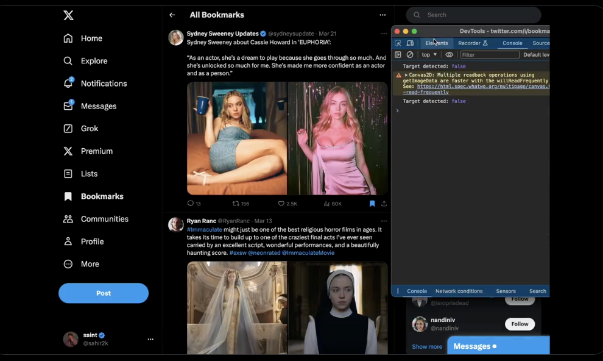The width and height of the screenshot is (603, 361).
Task: Expand the Canvas2D warning message
Action: point(406,75)
